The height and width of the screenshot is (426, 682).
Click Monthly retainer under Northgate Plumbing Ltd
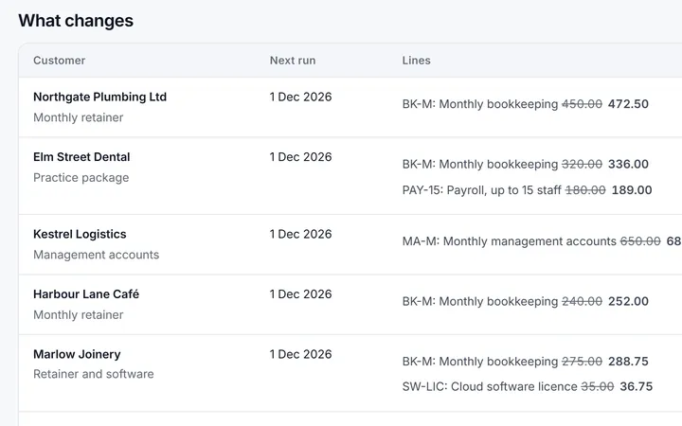pyautogui.click(x=79, y=117)
